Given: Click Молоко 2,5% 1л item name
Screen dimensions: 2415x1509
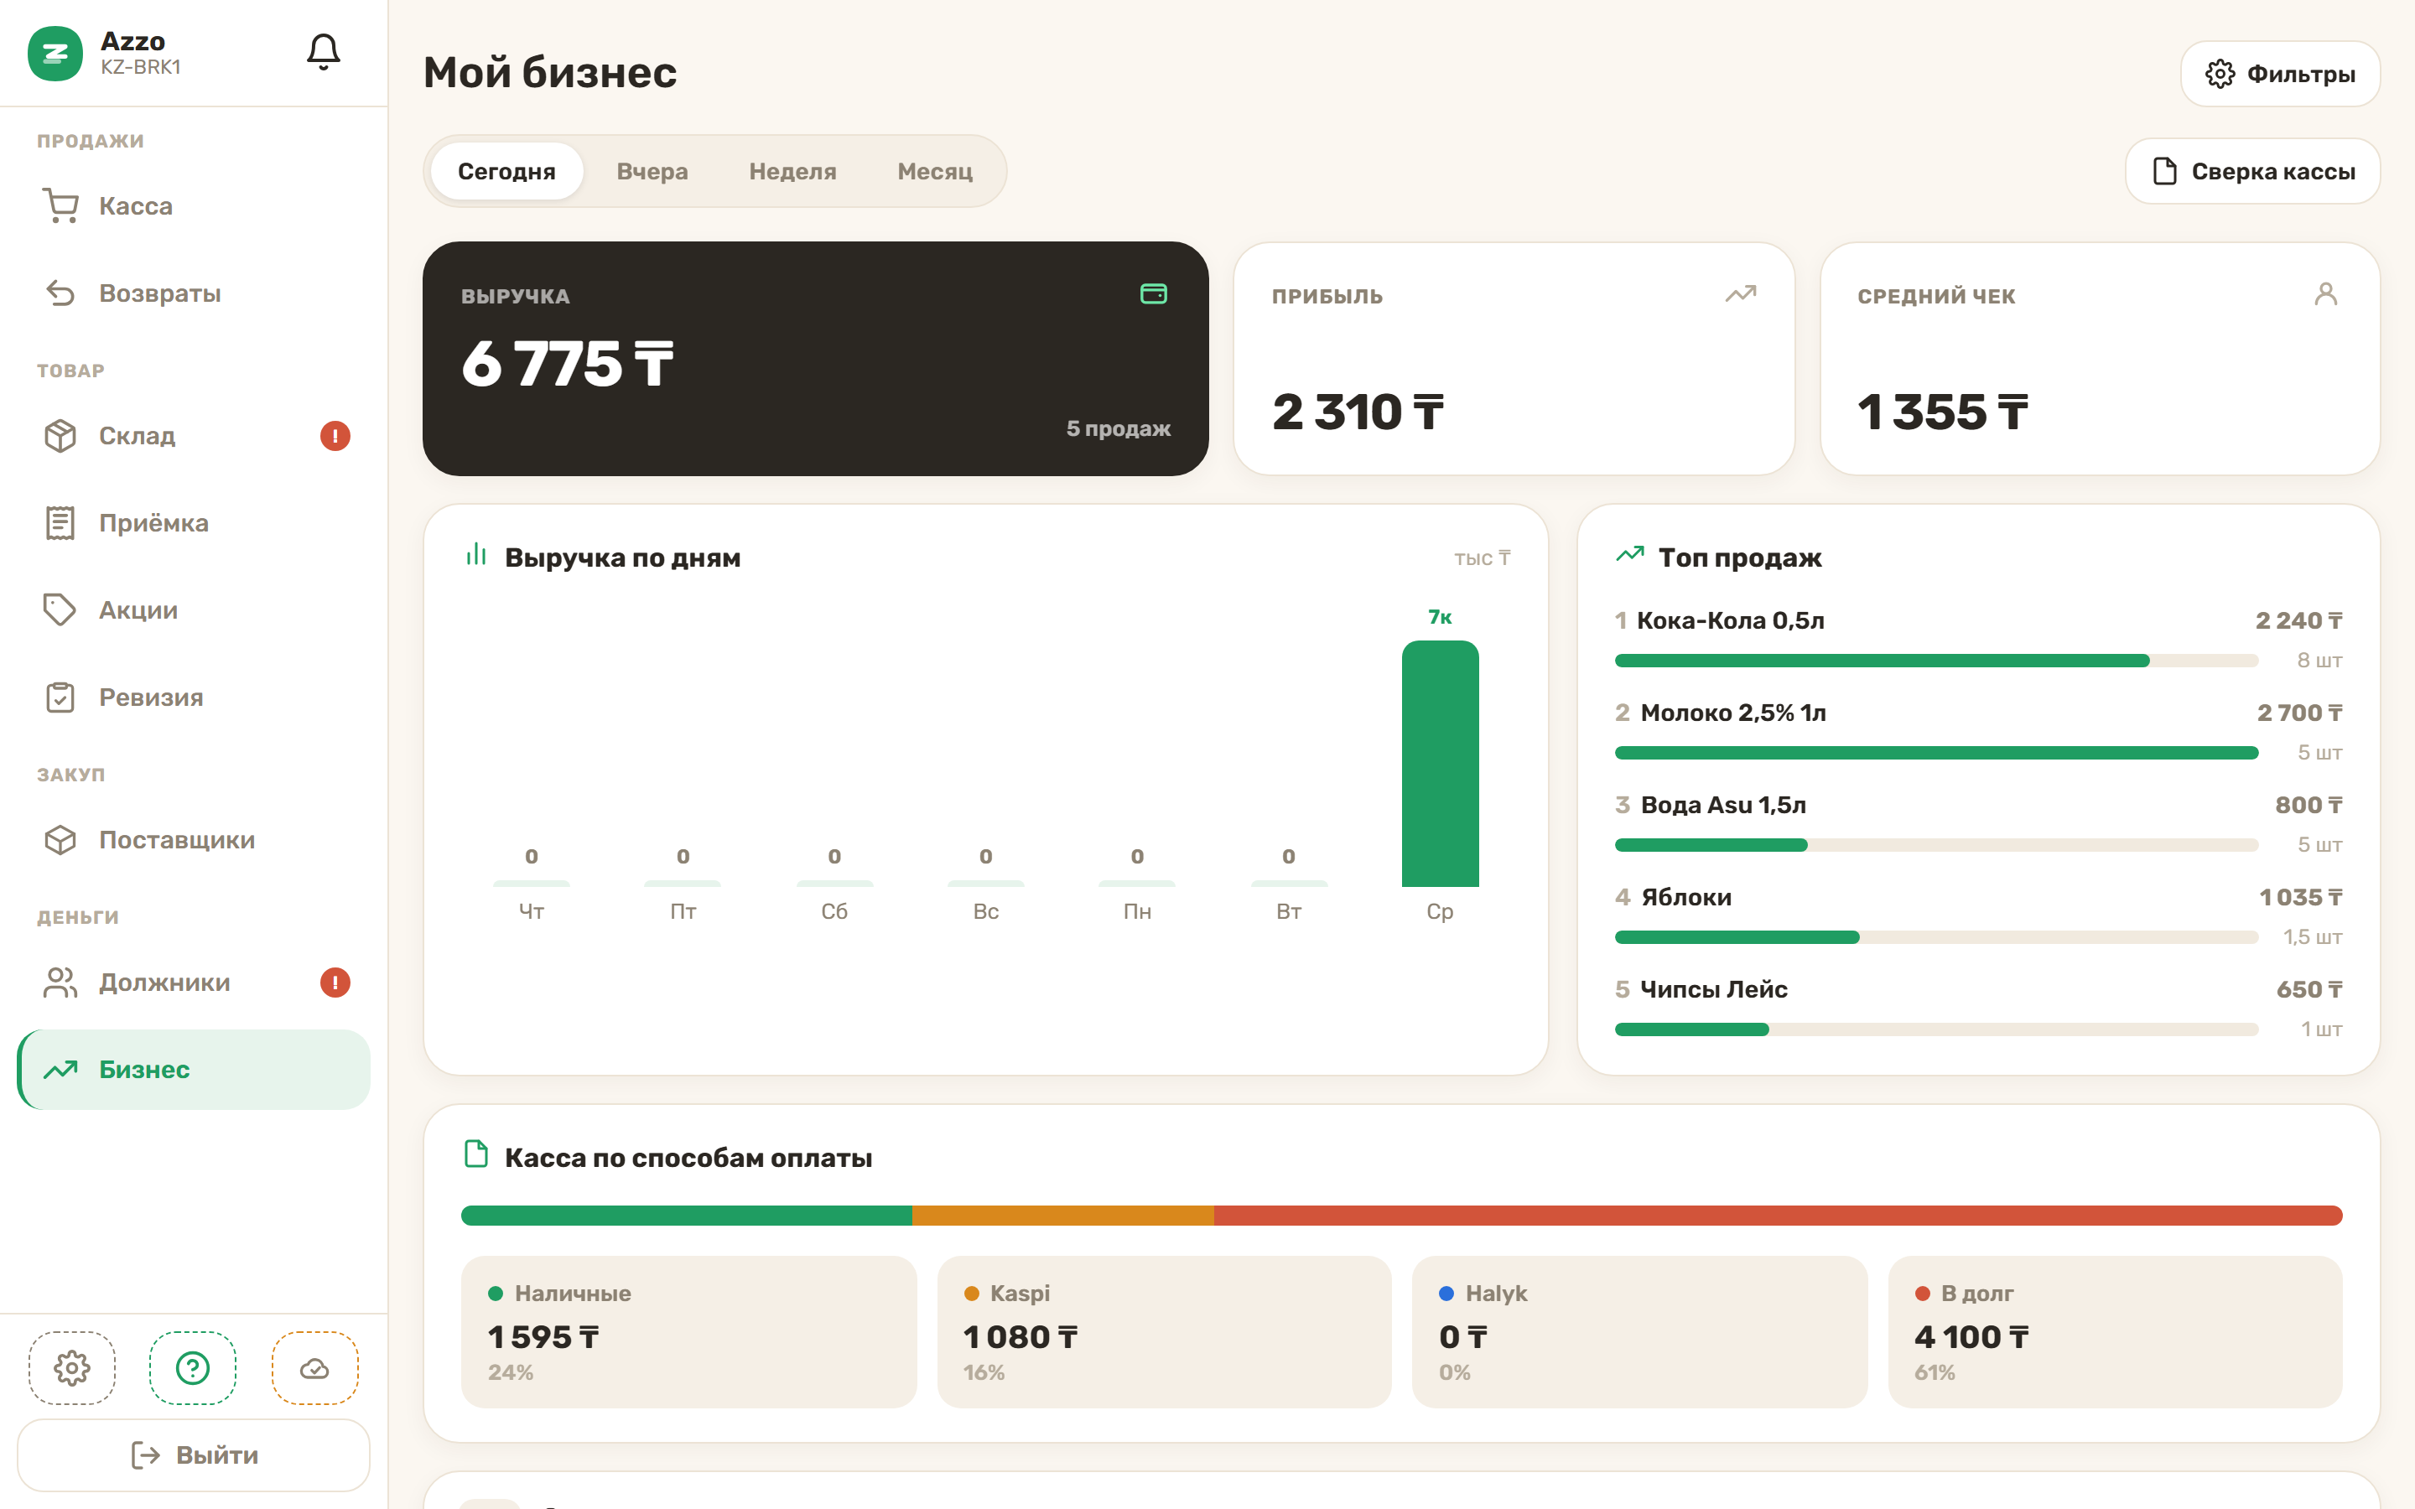Looking at the screenshot, I should (1733, 713).
